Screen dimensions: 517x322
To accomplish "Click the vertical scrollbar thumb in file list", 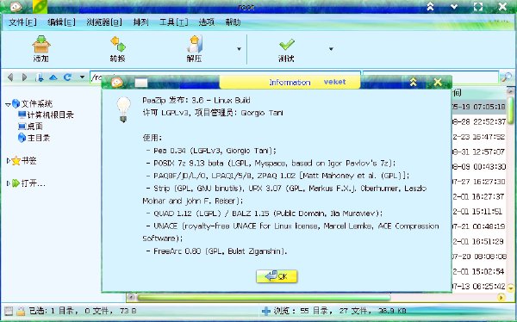I will 511,110.
